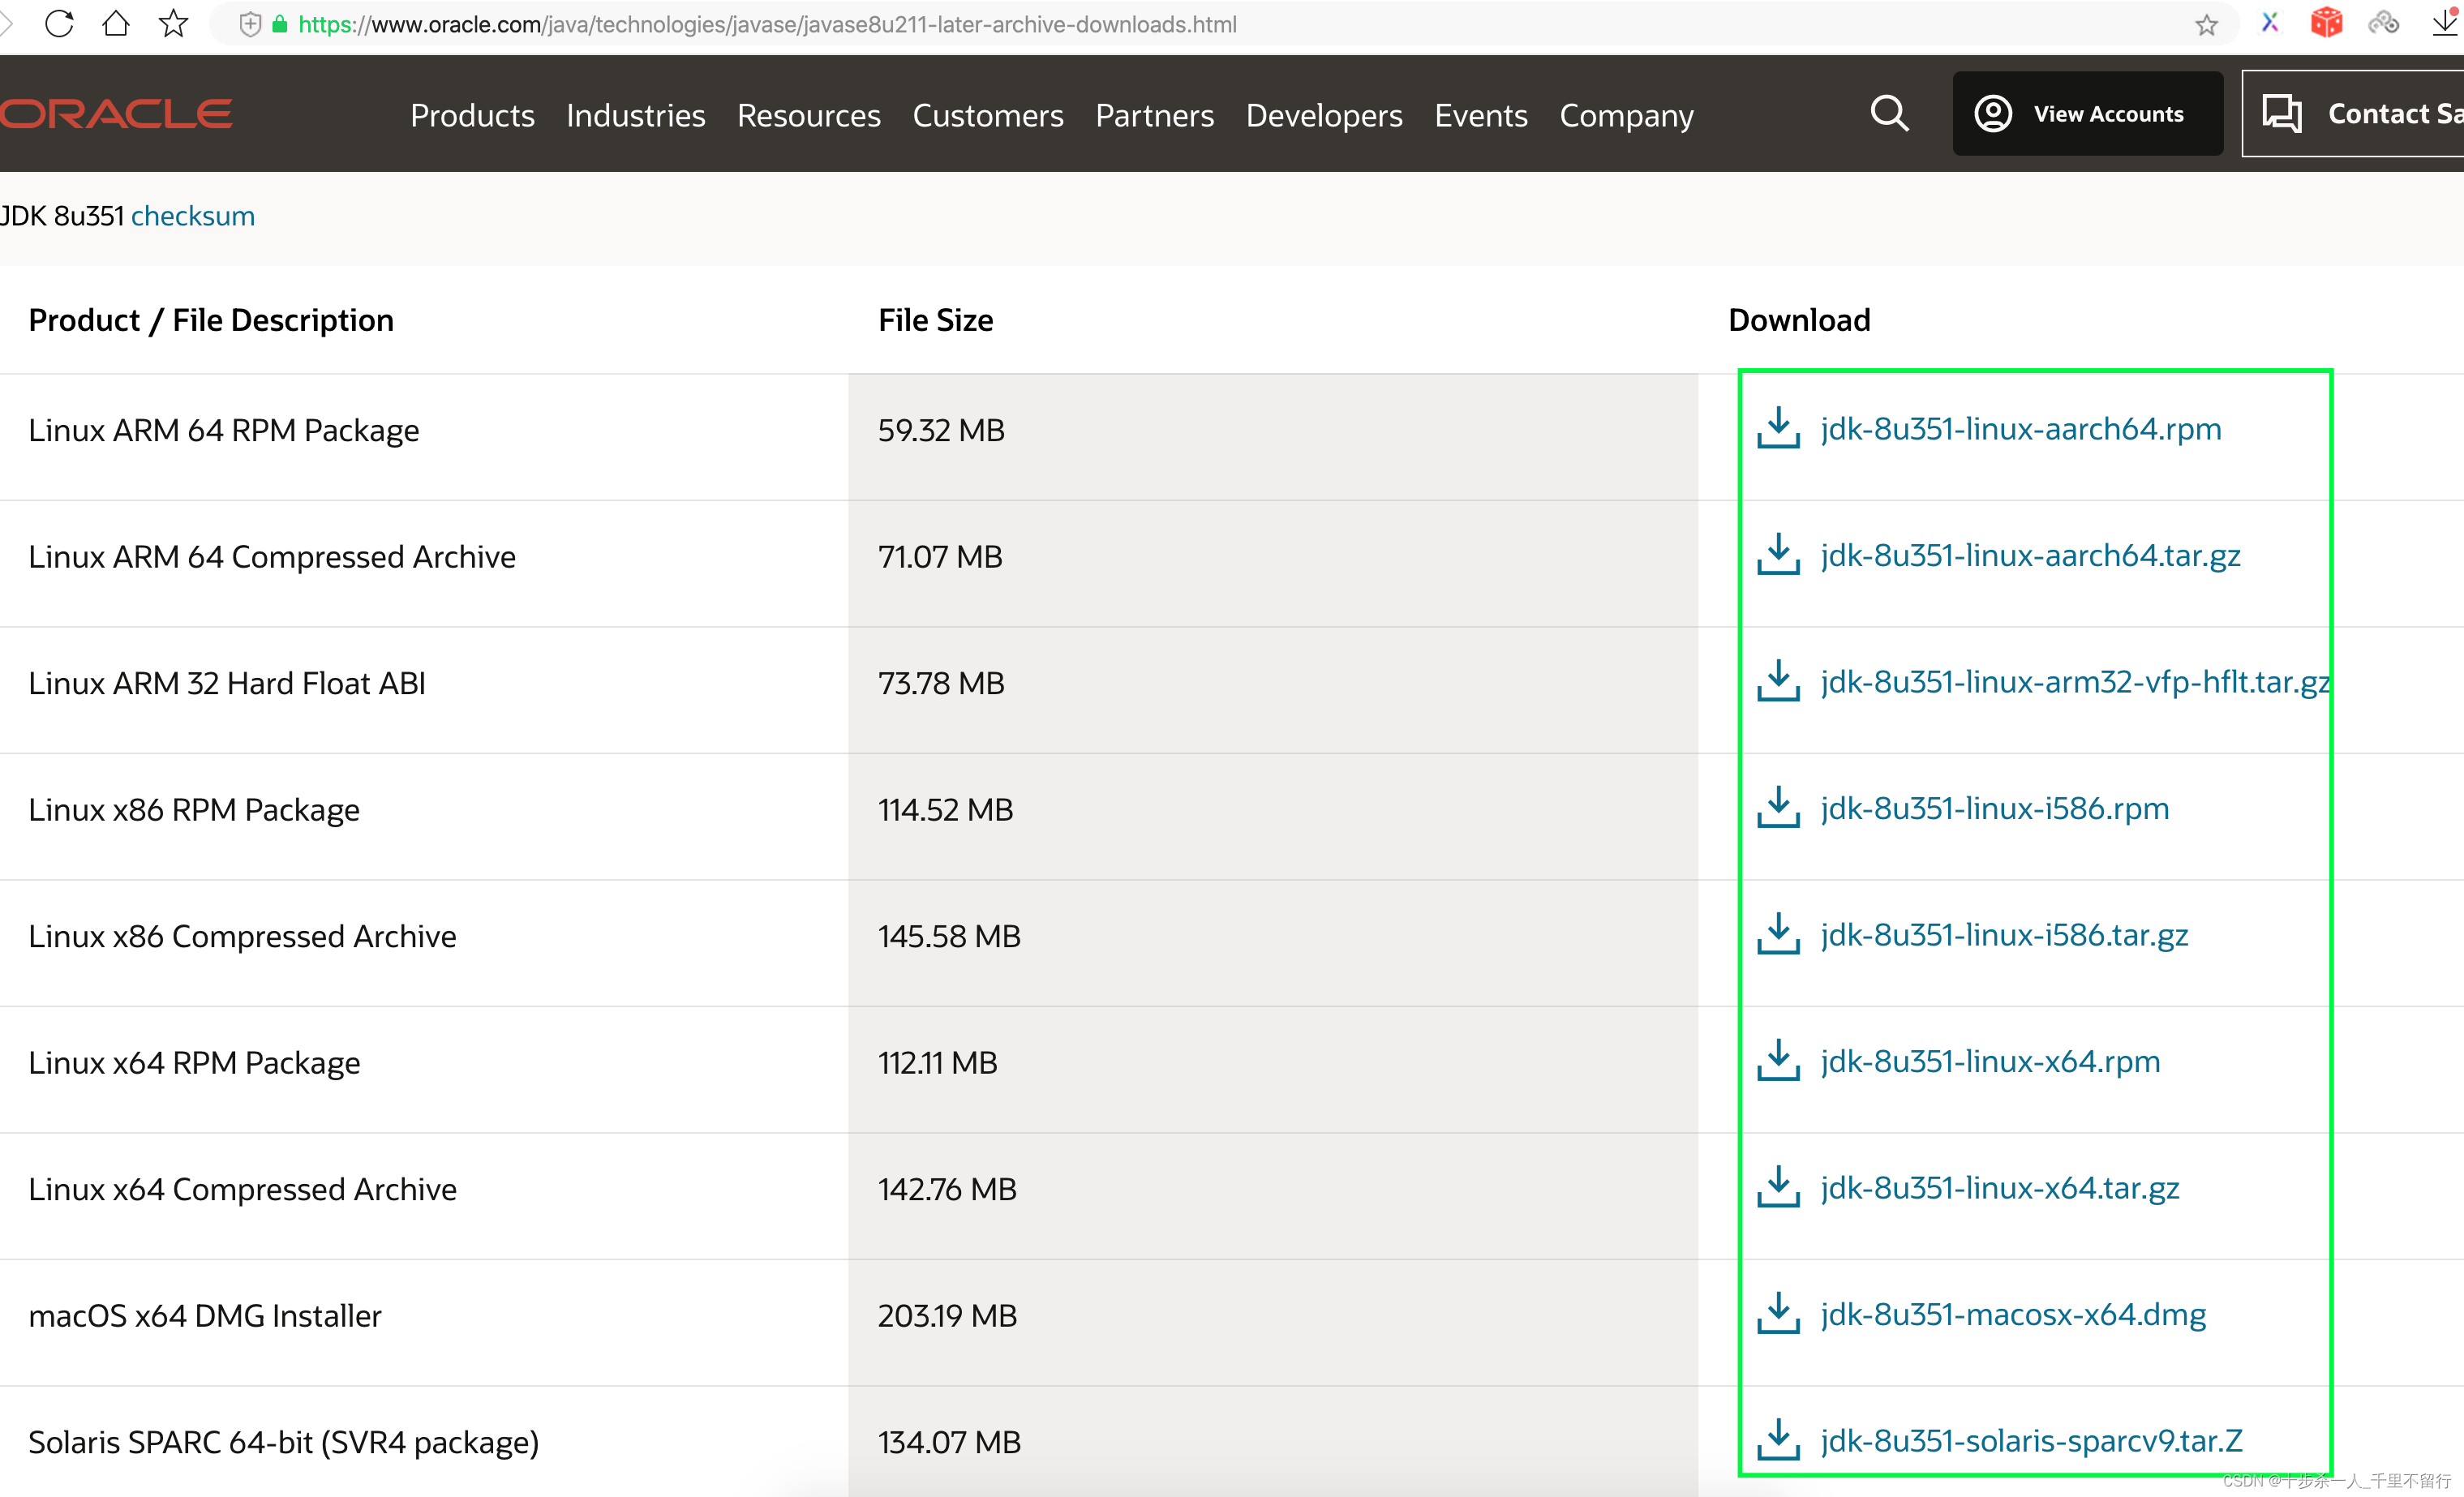
Task: Click the 134.07 MB file size cell
Action: point(1273,1441)
